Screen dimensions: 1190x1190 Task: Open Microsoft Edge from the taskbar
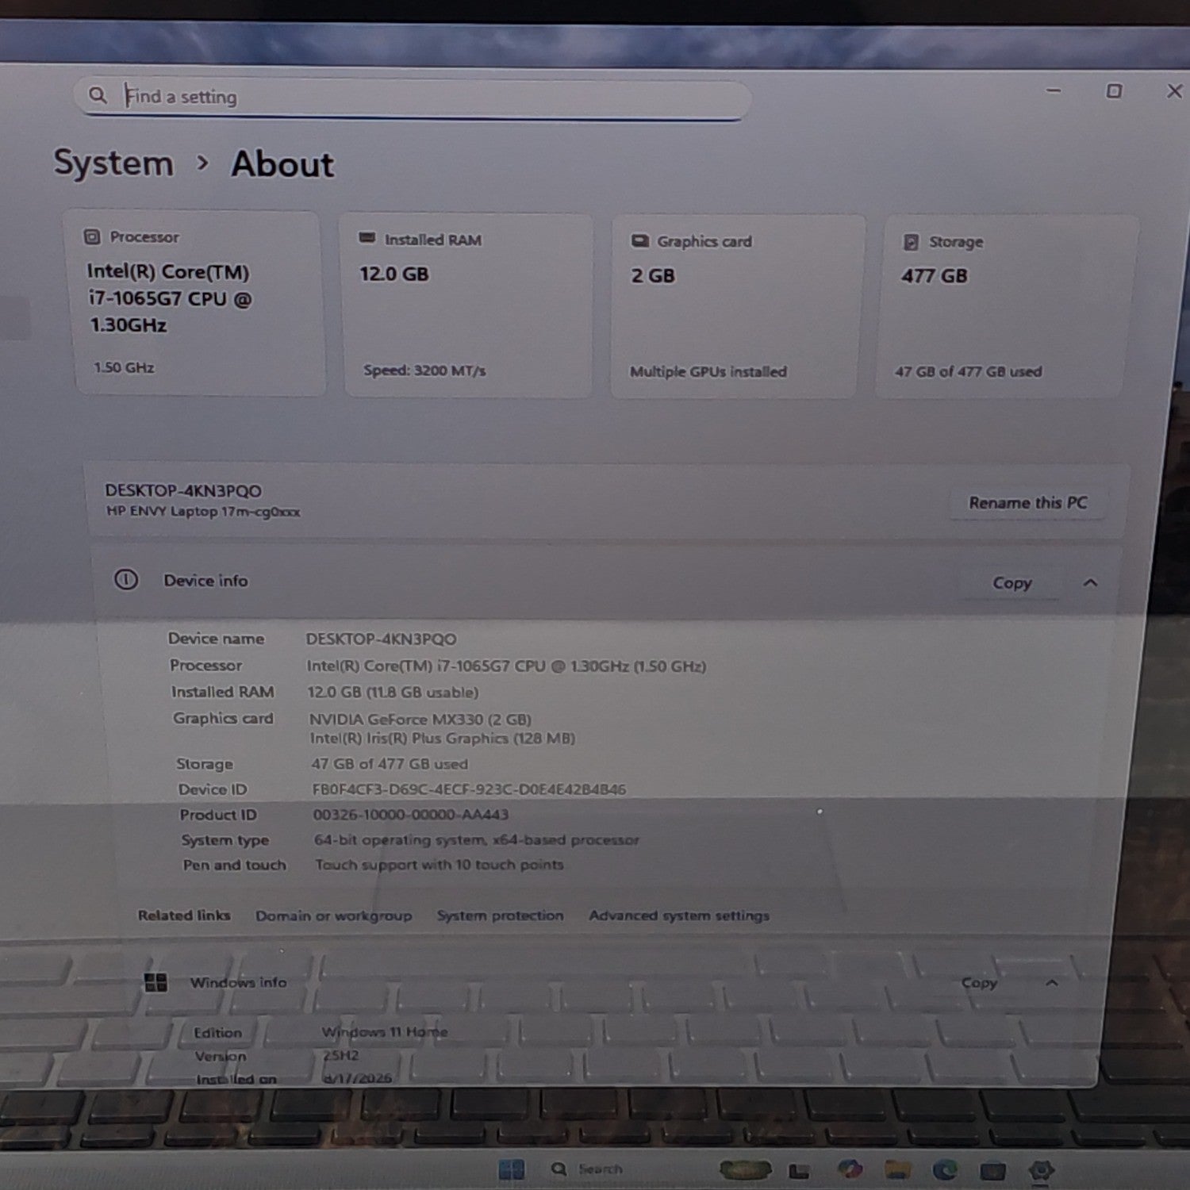point(945,1170)
